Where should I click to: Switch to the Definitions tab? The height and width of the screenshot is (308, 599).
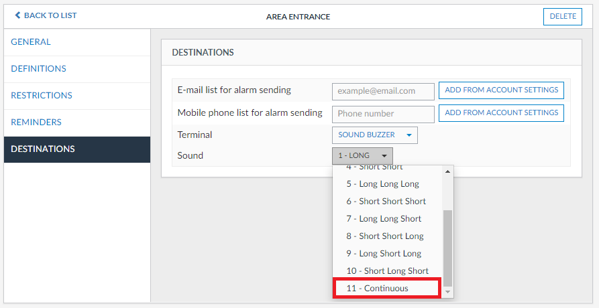38,69
